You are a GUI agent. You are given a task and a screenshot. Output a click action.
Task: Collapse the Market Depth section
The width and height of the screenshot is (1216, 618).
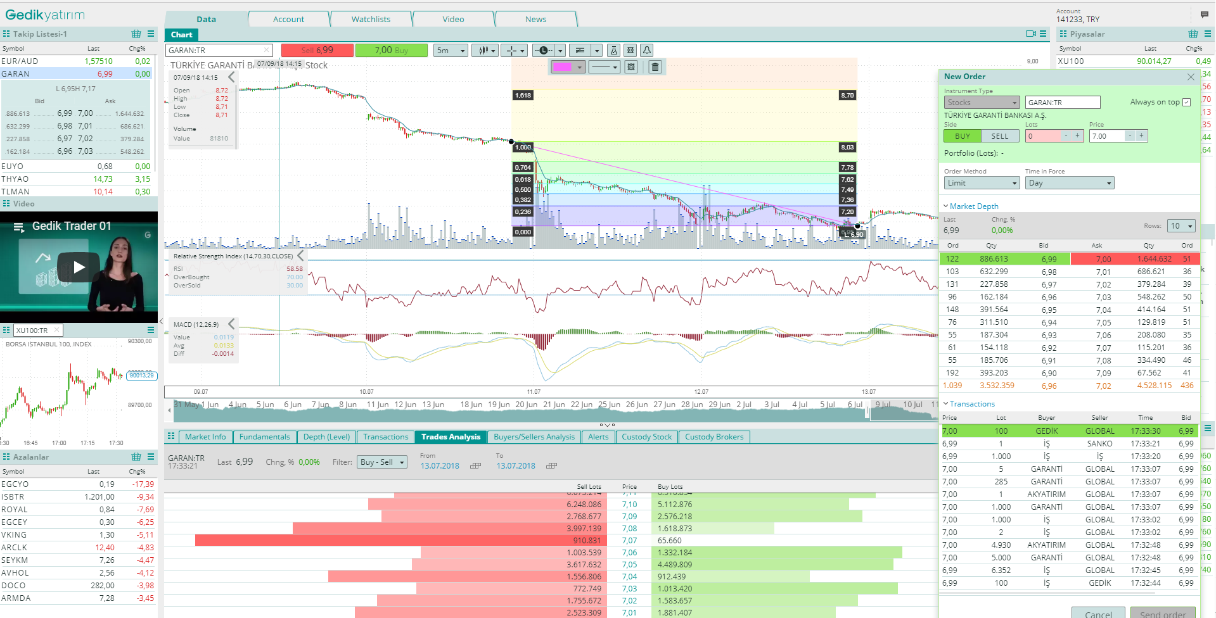click(946, 206)
